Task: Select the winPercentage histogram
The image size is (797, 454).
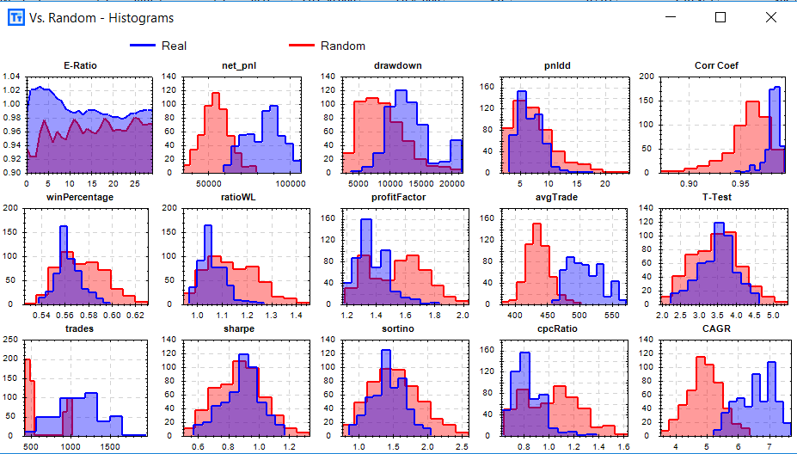Action: tap(86, 256)
